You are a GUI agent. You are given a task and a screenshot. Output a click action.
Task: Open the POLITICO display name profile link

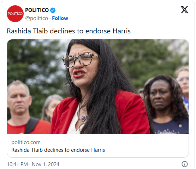coord(37,10)
